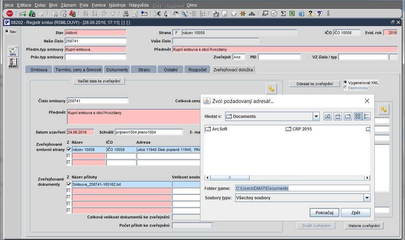405x240 pixels.
Task: Click the green duplicate record icon
Action: pyautogui.click(x=32, y=13)
